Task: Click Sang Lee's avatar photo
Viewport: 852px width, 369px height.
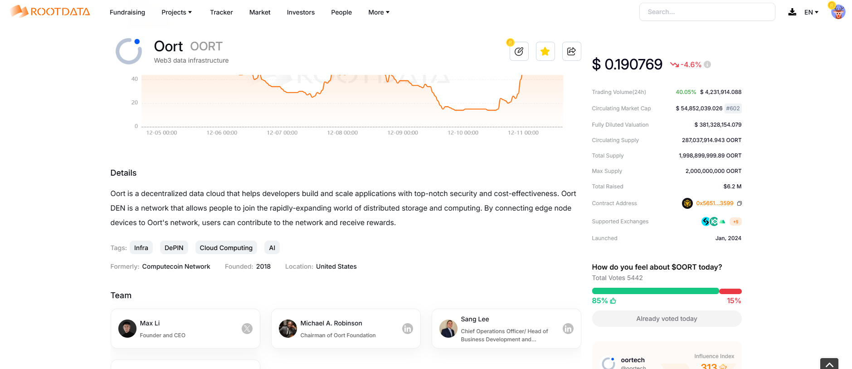Action: 448,329
